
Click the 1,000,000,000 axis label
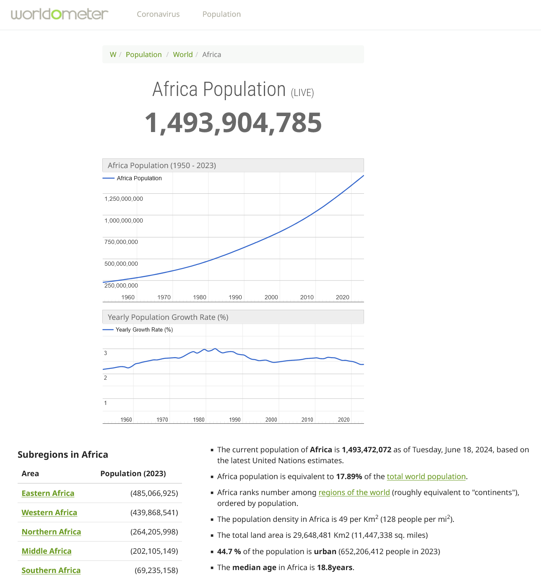(x=124, y=220)
